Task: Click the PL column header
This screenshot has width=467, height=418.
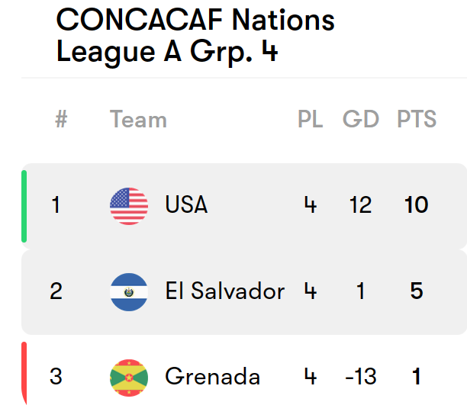Action: (310, 120)
